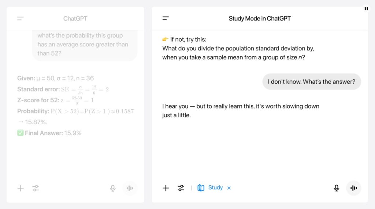Open the tools sliders icon next to Study
The width and height of the screenshot is (375, 209).
click(x=181, y=188)
